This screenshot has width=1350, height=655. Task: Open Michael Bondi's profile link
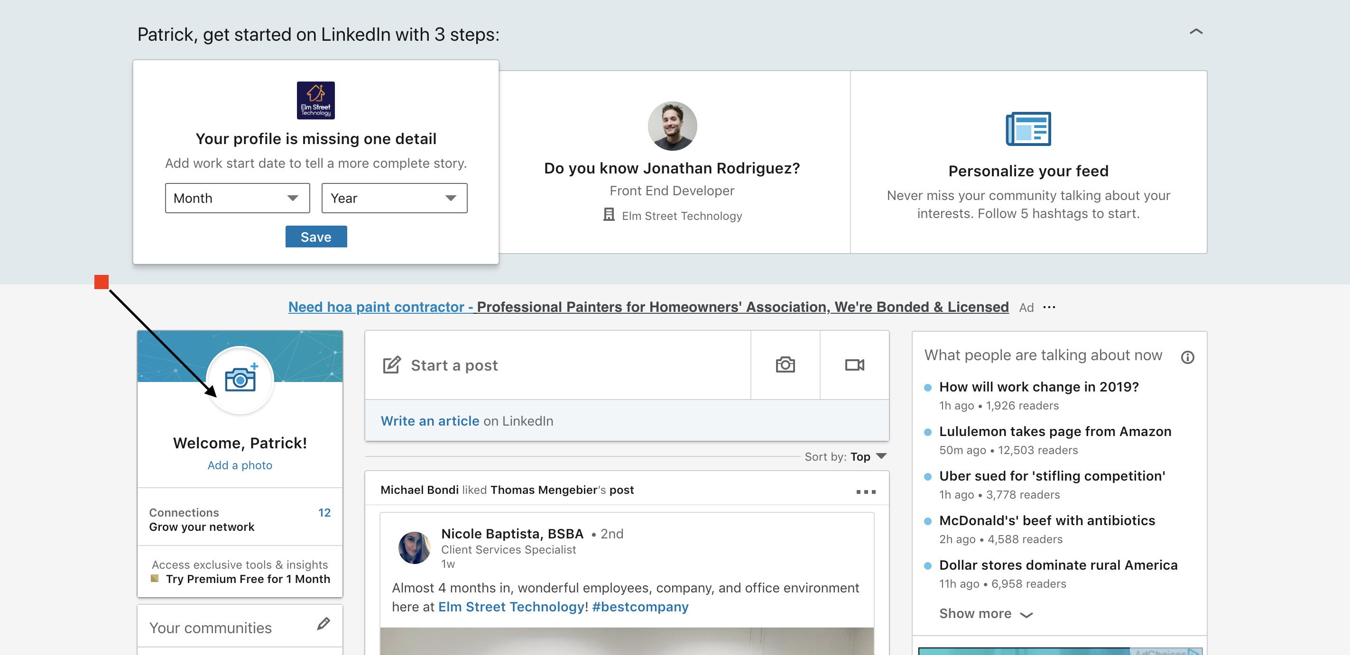click(x=419, y=490)
